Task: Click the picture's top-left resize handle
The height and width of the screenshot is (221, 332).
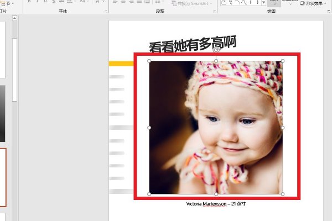Action: (149, 61)
